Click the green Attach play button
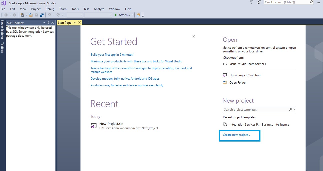Viewport: 323px width, 171px height. pyautogui.click(x=116, y=15)
